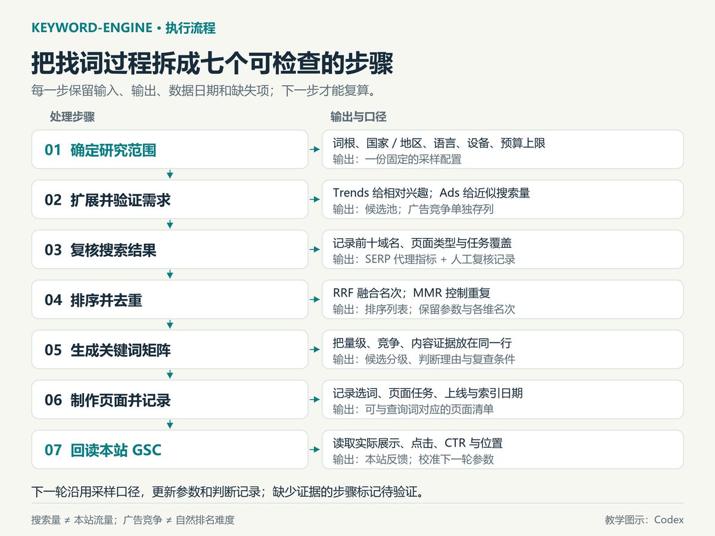Select the line "记录选词、页面任务、上线与索引日期"
Image resolution: width=715 pixels, height=536 pixels.
(x=428, y=393)
